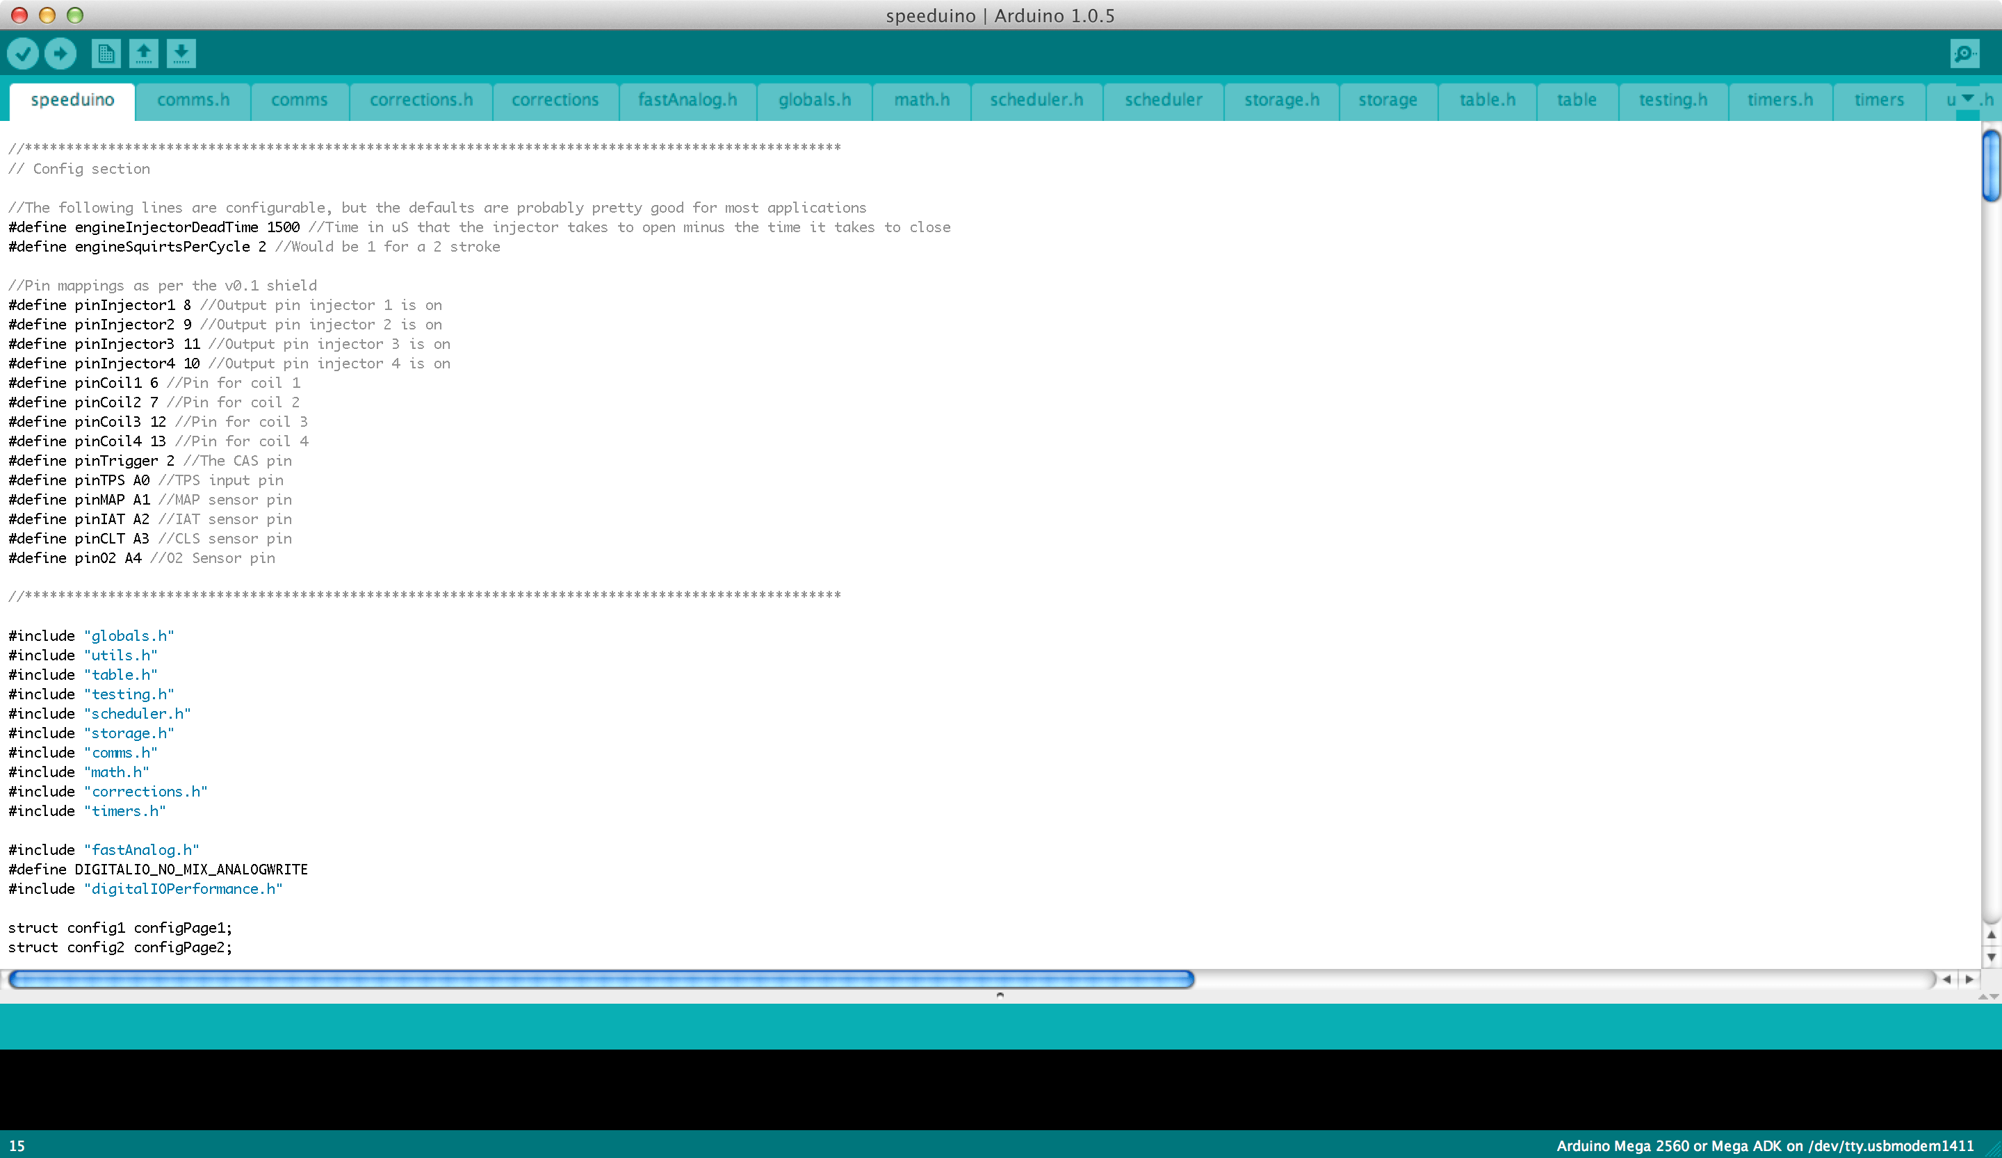2002x1158 pixels.
Task: Click the serial monitor magnifier icon
Action: 1964,52
